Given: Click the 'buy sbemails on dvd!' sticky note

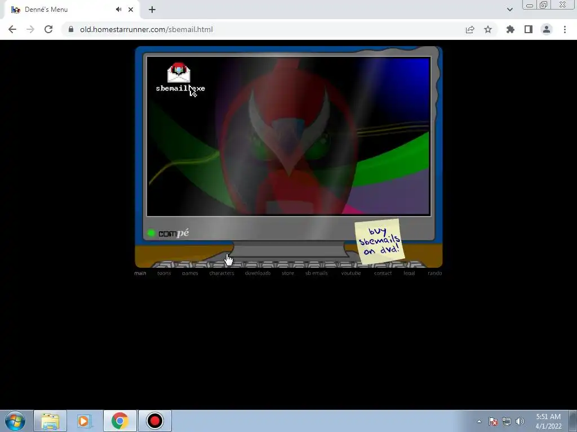Looking at the screenshot, I should point(379,241).
